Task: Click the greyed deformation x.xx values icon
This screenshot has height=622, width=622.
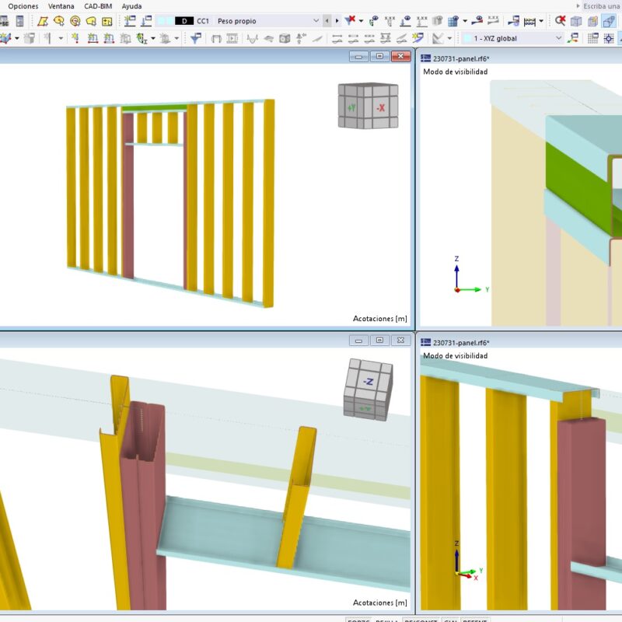Action: [x=493, y=21]
